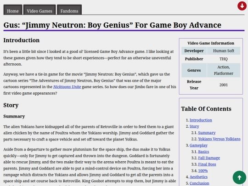Click the Story section heading
The height and width of the screenshot is (186, 248).
pos(11,105)
